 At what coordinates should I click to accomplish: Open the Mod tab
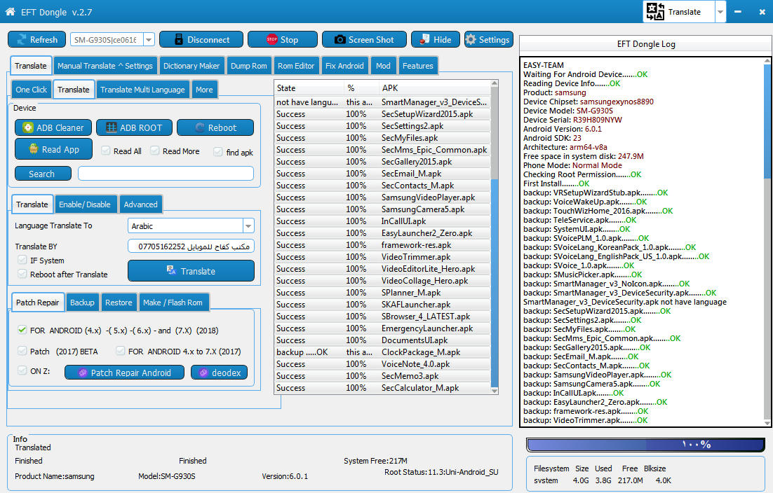383,65
